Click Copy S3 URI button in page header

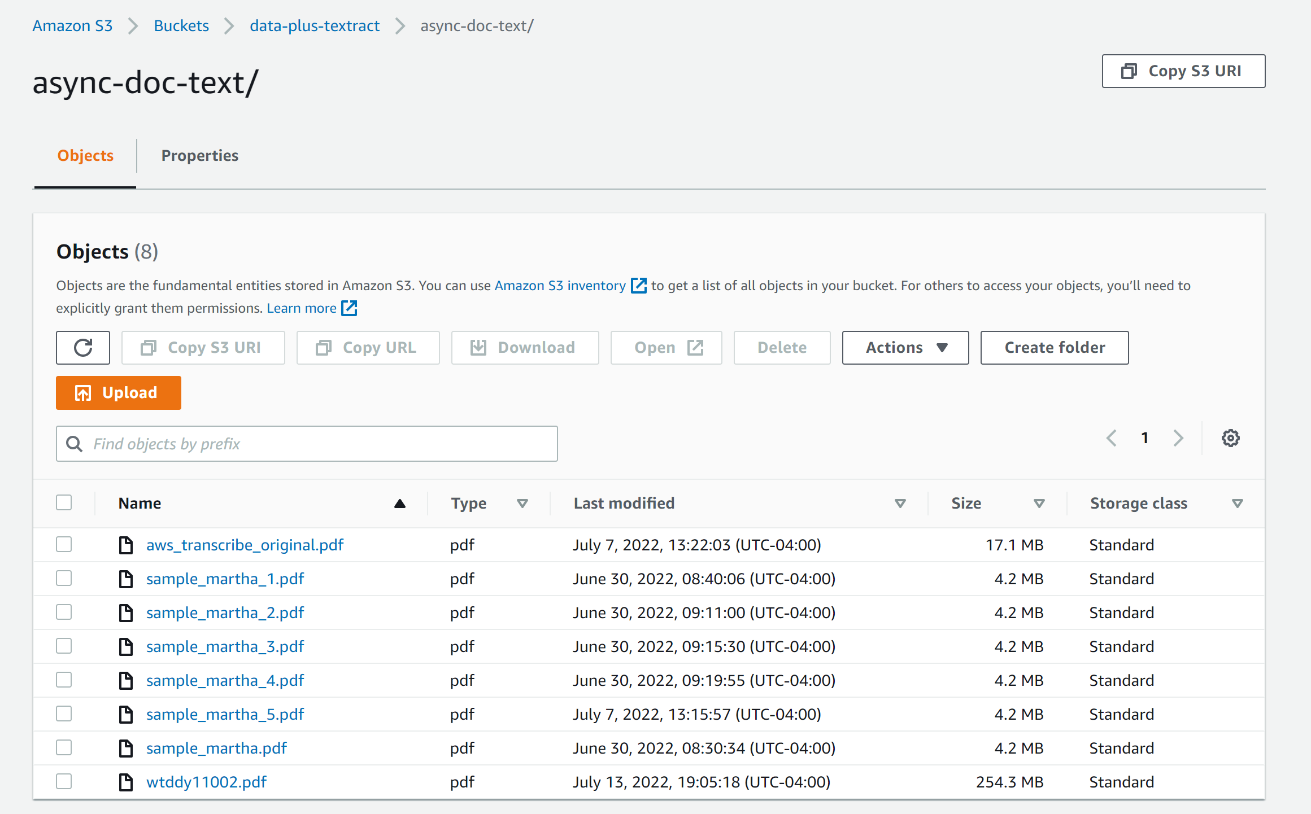tap(1183, 71)
